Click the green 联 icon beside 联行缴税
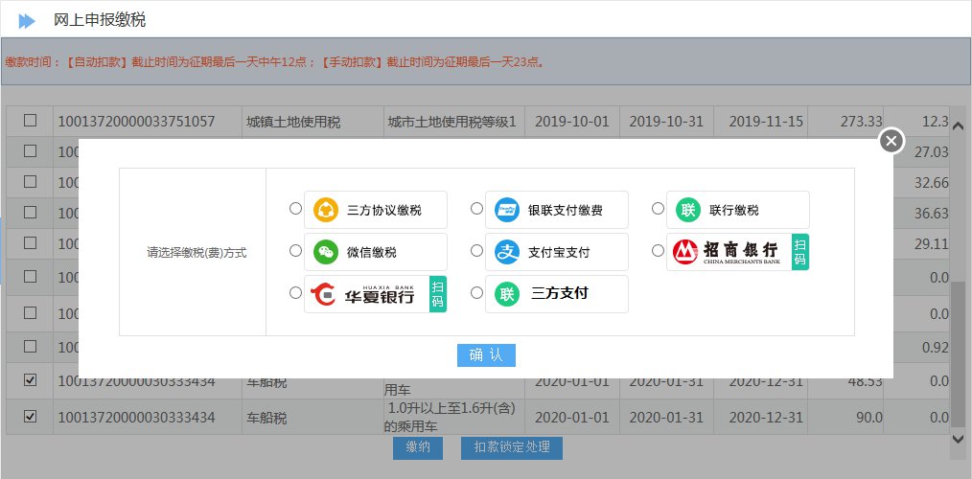This screenshot has width=972, height=479. pyautogui.click(x=688, y=210)
